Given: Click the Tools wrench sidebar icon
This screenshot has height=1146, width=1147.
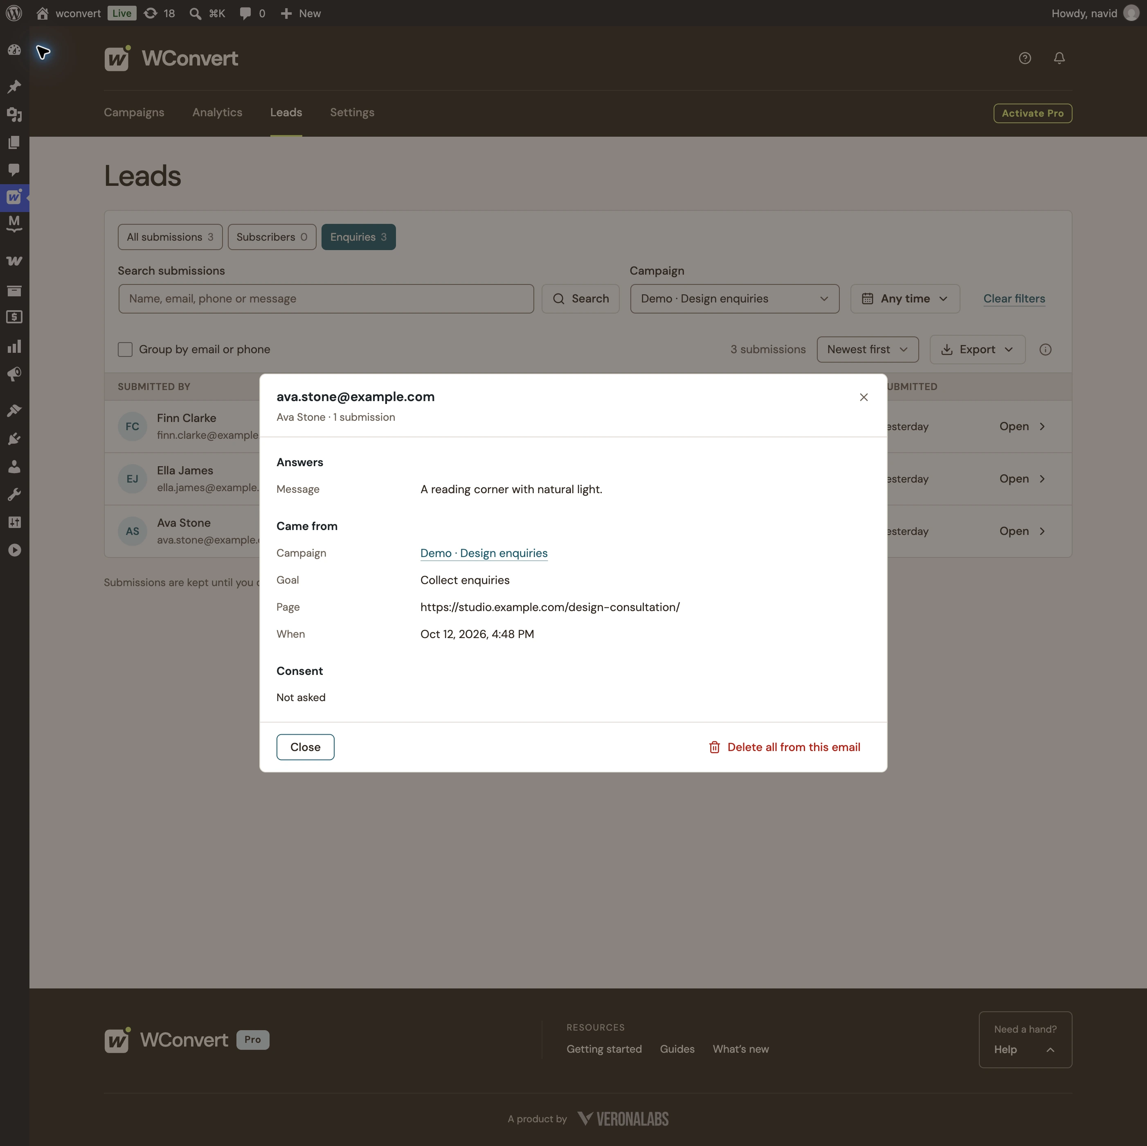Looking at the screenshot, I should coord(14,494).
